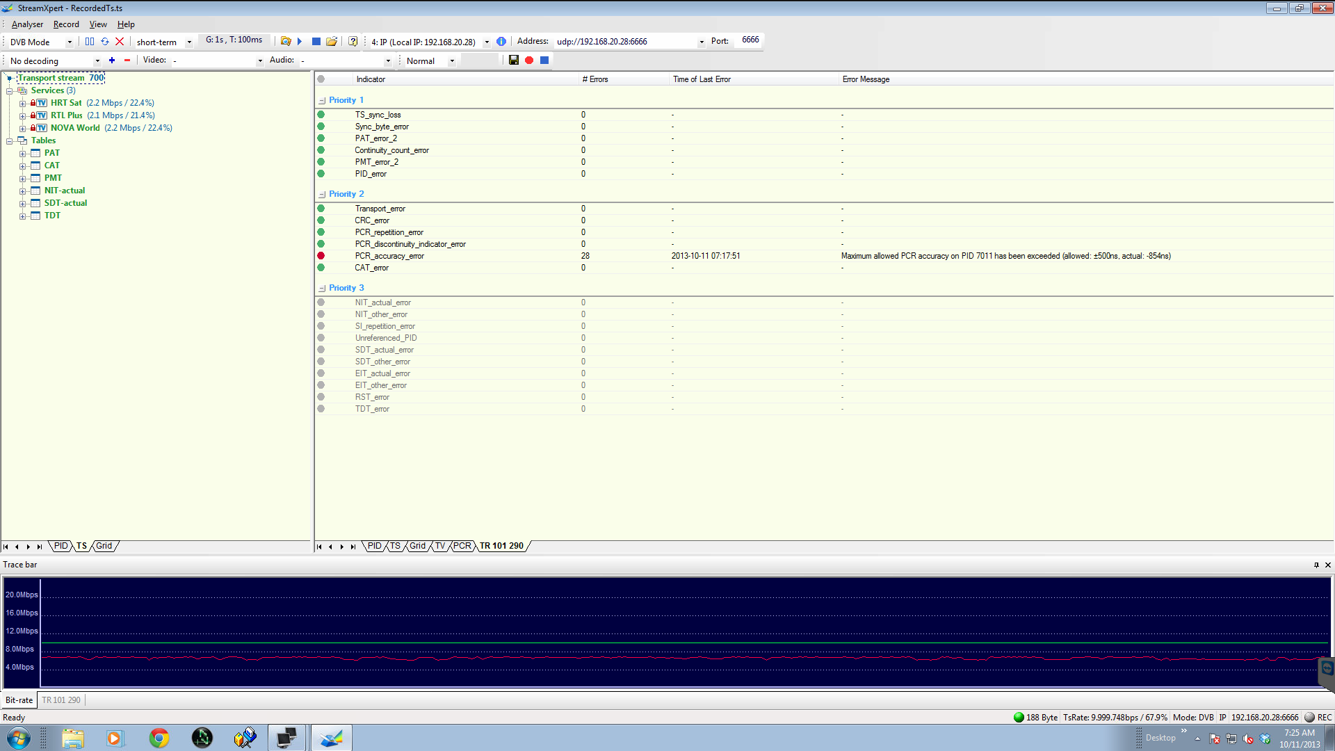Click the Port input field
This screenshot has height=751, width=1335.
[x=749, y=40]
